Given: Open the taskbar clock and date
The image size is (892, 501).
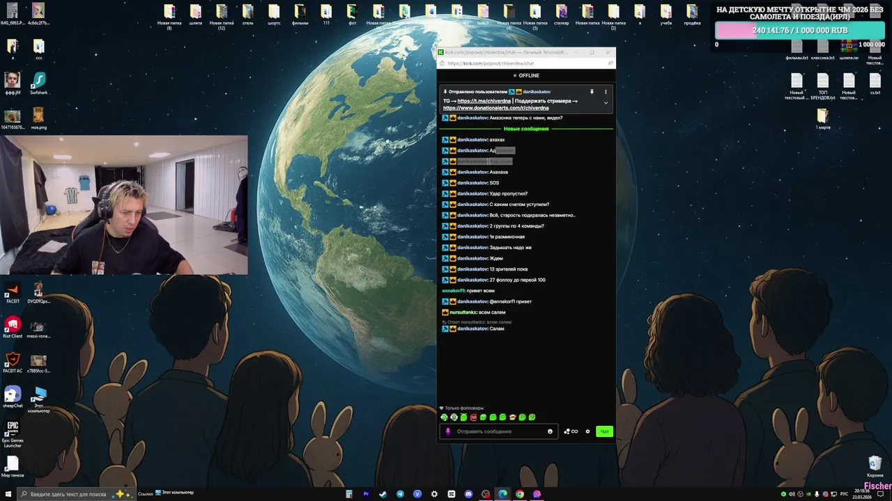Looking at the screenshot, I should pos(863,494).
